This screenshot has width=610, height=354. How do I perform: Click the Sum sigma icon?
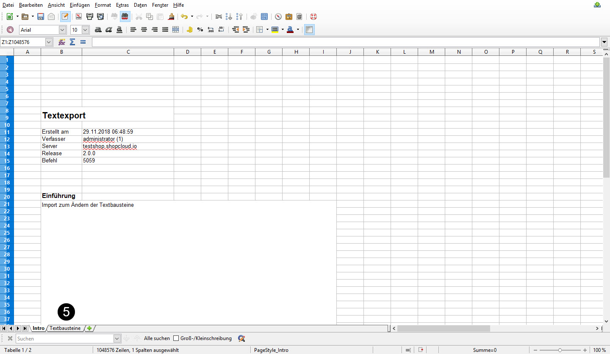(72, 42)
